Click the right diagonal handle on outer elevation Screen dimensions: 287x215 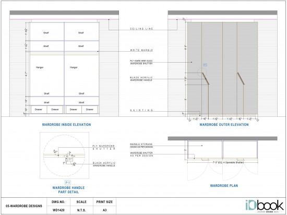[241, 79]
